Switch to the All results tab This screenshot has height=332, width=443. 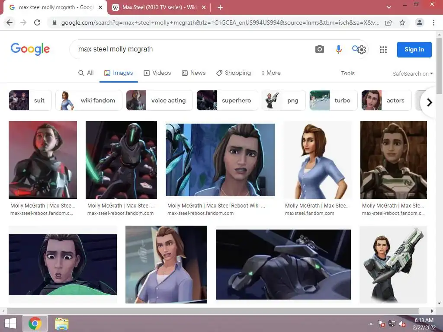[86, 73]
